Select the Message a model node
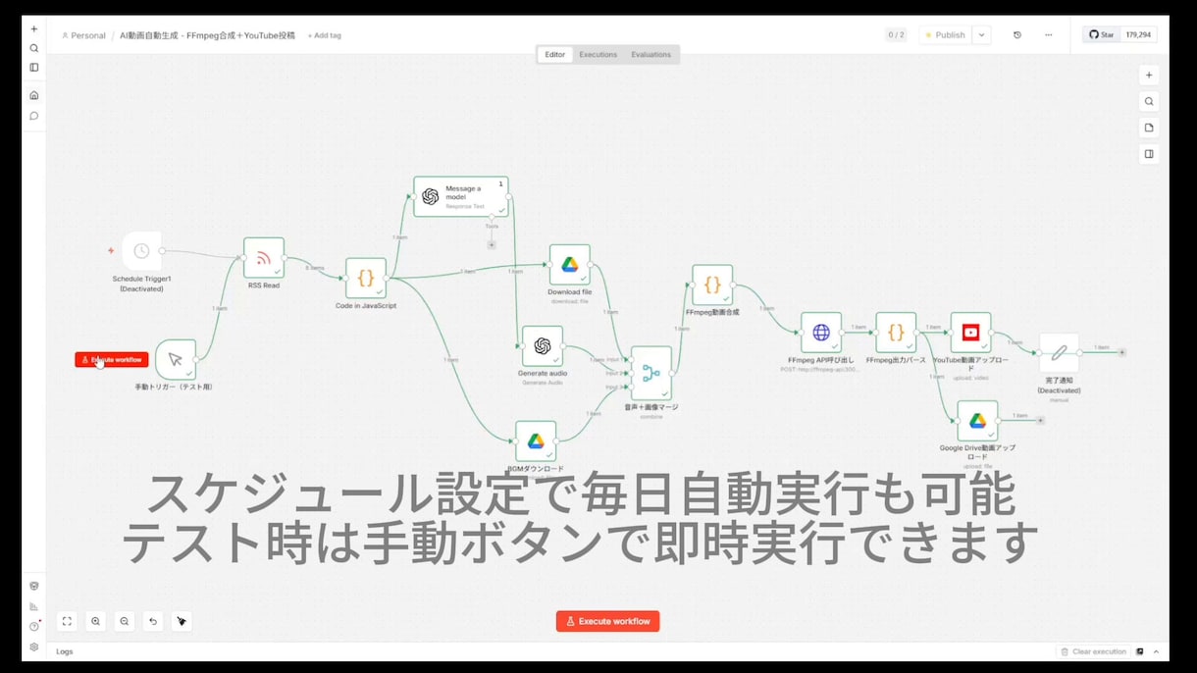The image size is (1197, 673). [x=460, y=196]
